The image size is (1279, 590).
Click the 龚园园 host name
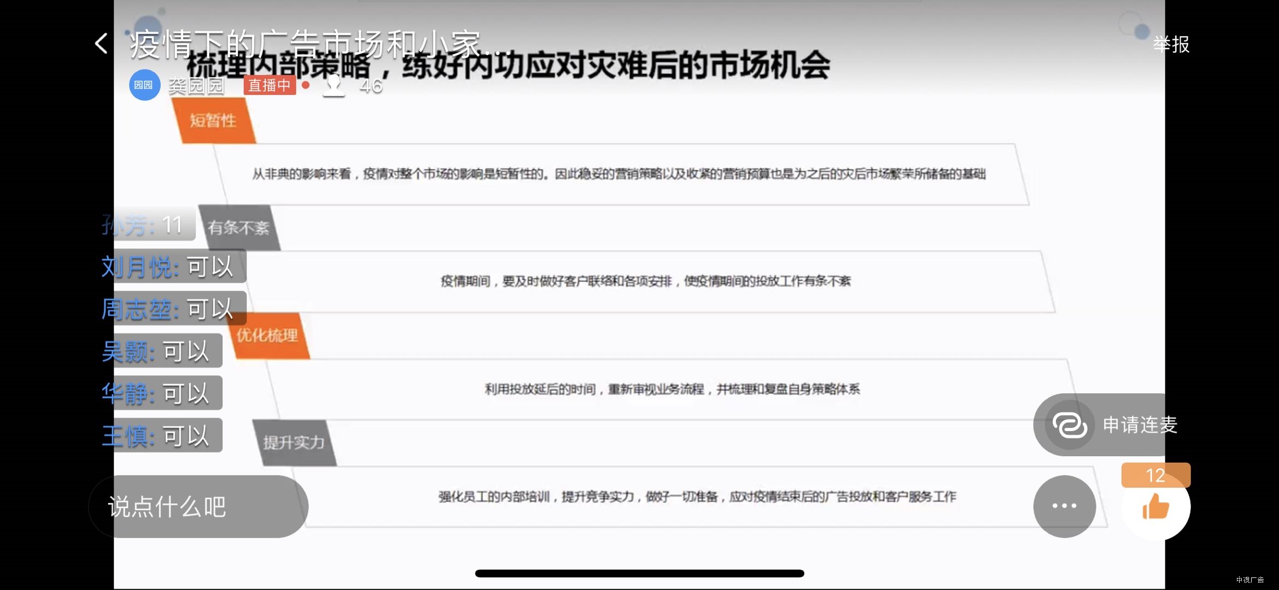196,86
